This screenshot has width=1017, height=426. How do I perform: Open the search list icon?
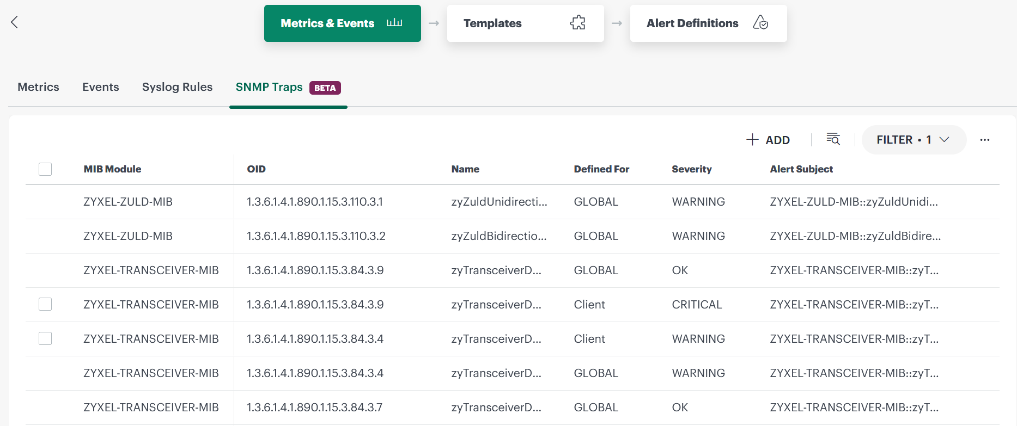[x=833, y=139]
